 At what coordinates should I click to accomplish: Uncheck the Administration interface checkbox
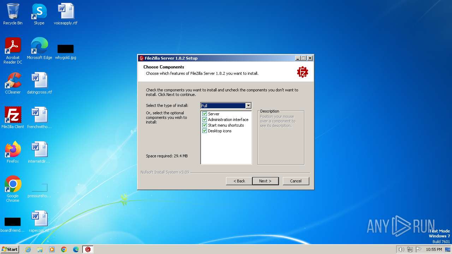(x=204, y=120)
